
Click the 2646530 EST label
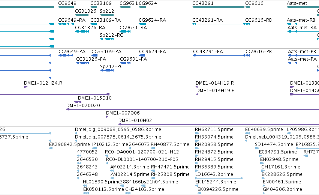coord(87,159)
